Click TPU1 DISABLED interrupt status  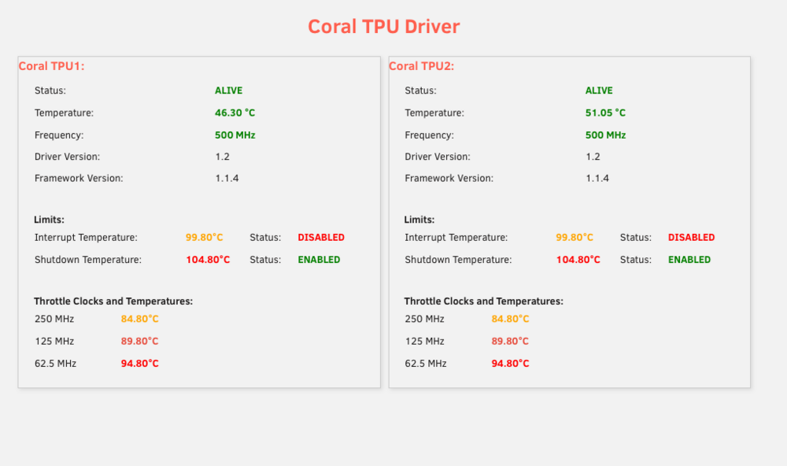tap(321, 238)
